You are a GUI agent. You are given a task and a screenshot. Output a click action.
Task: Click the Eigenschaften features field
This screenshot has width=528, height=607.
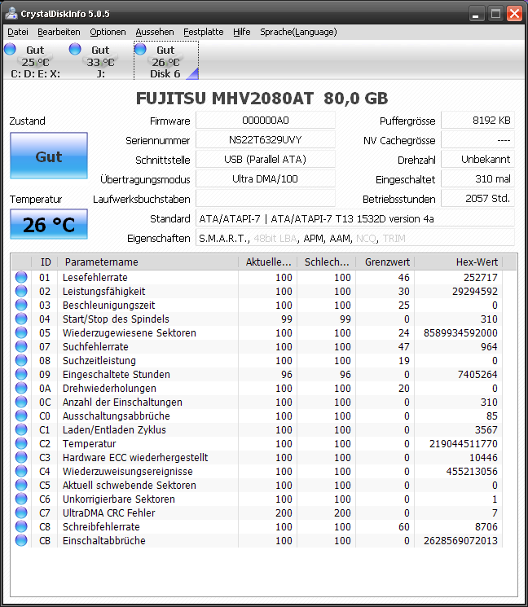point(355,238)
